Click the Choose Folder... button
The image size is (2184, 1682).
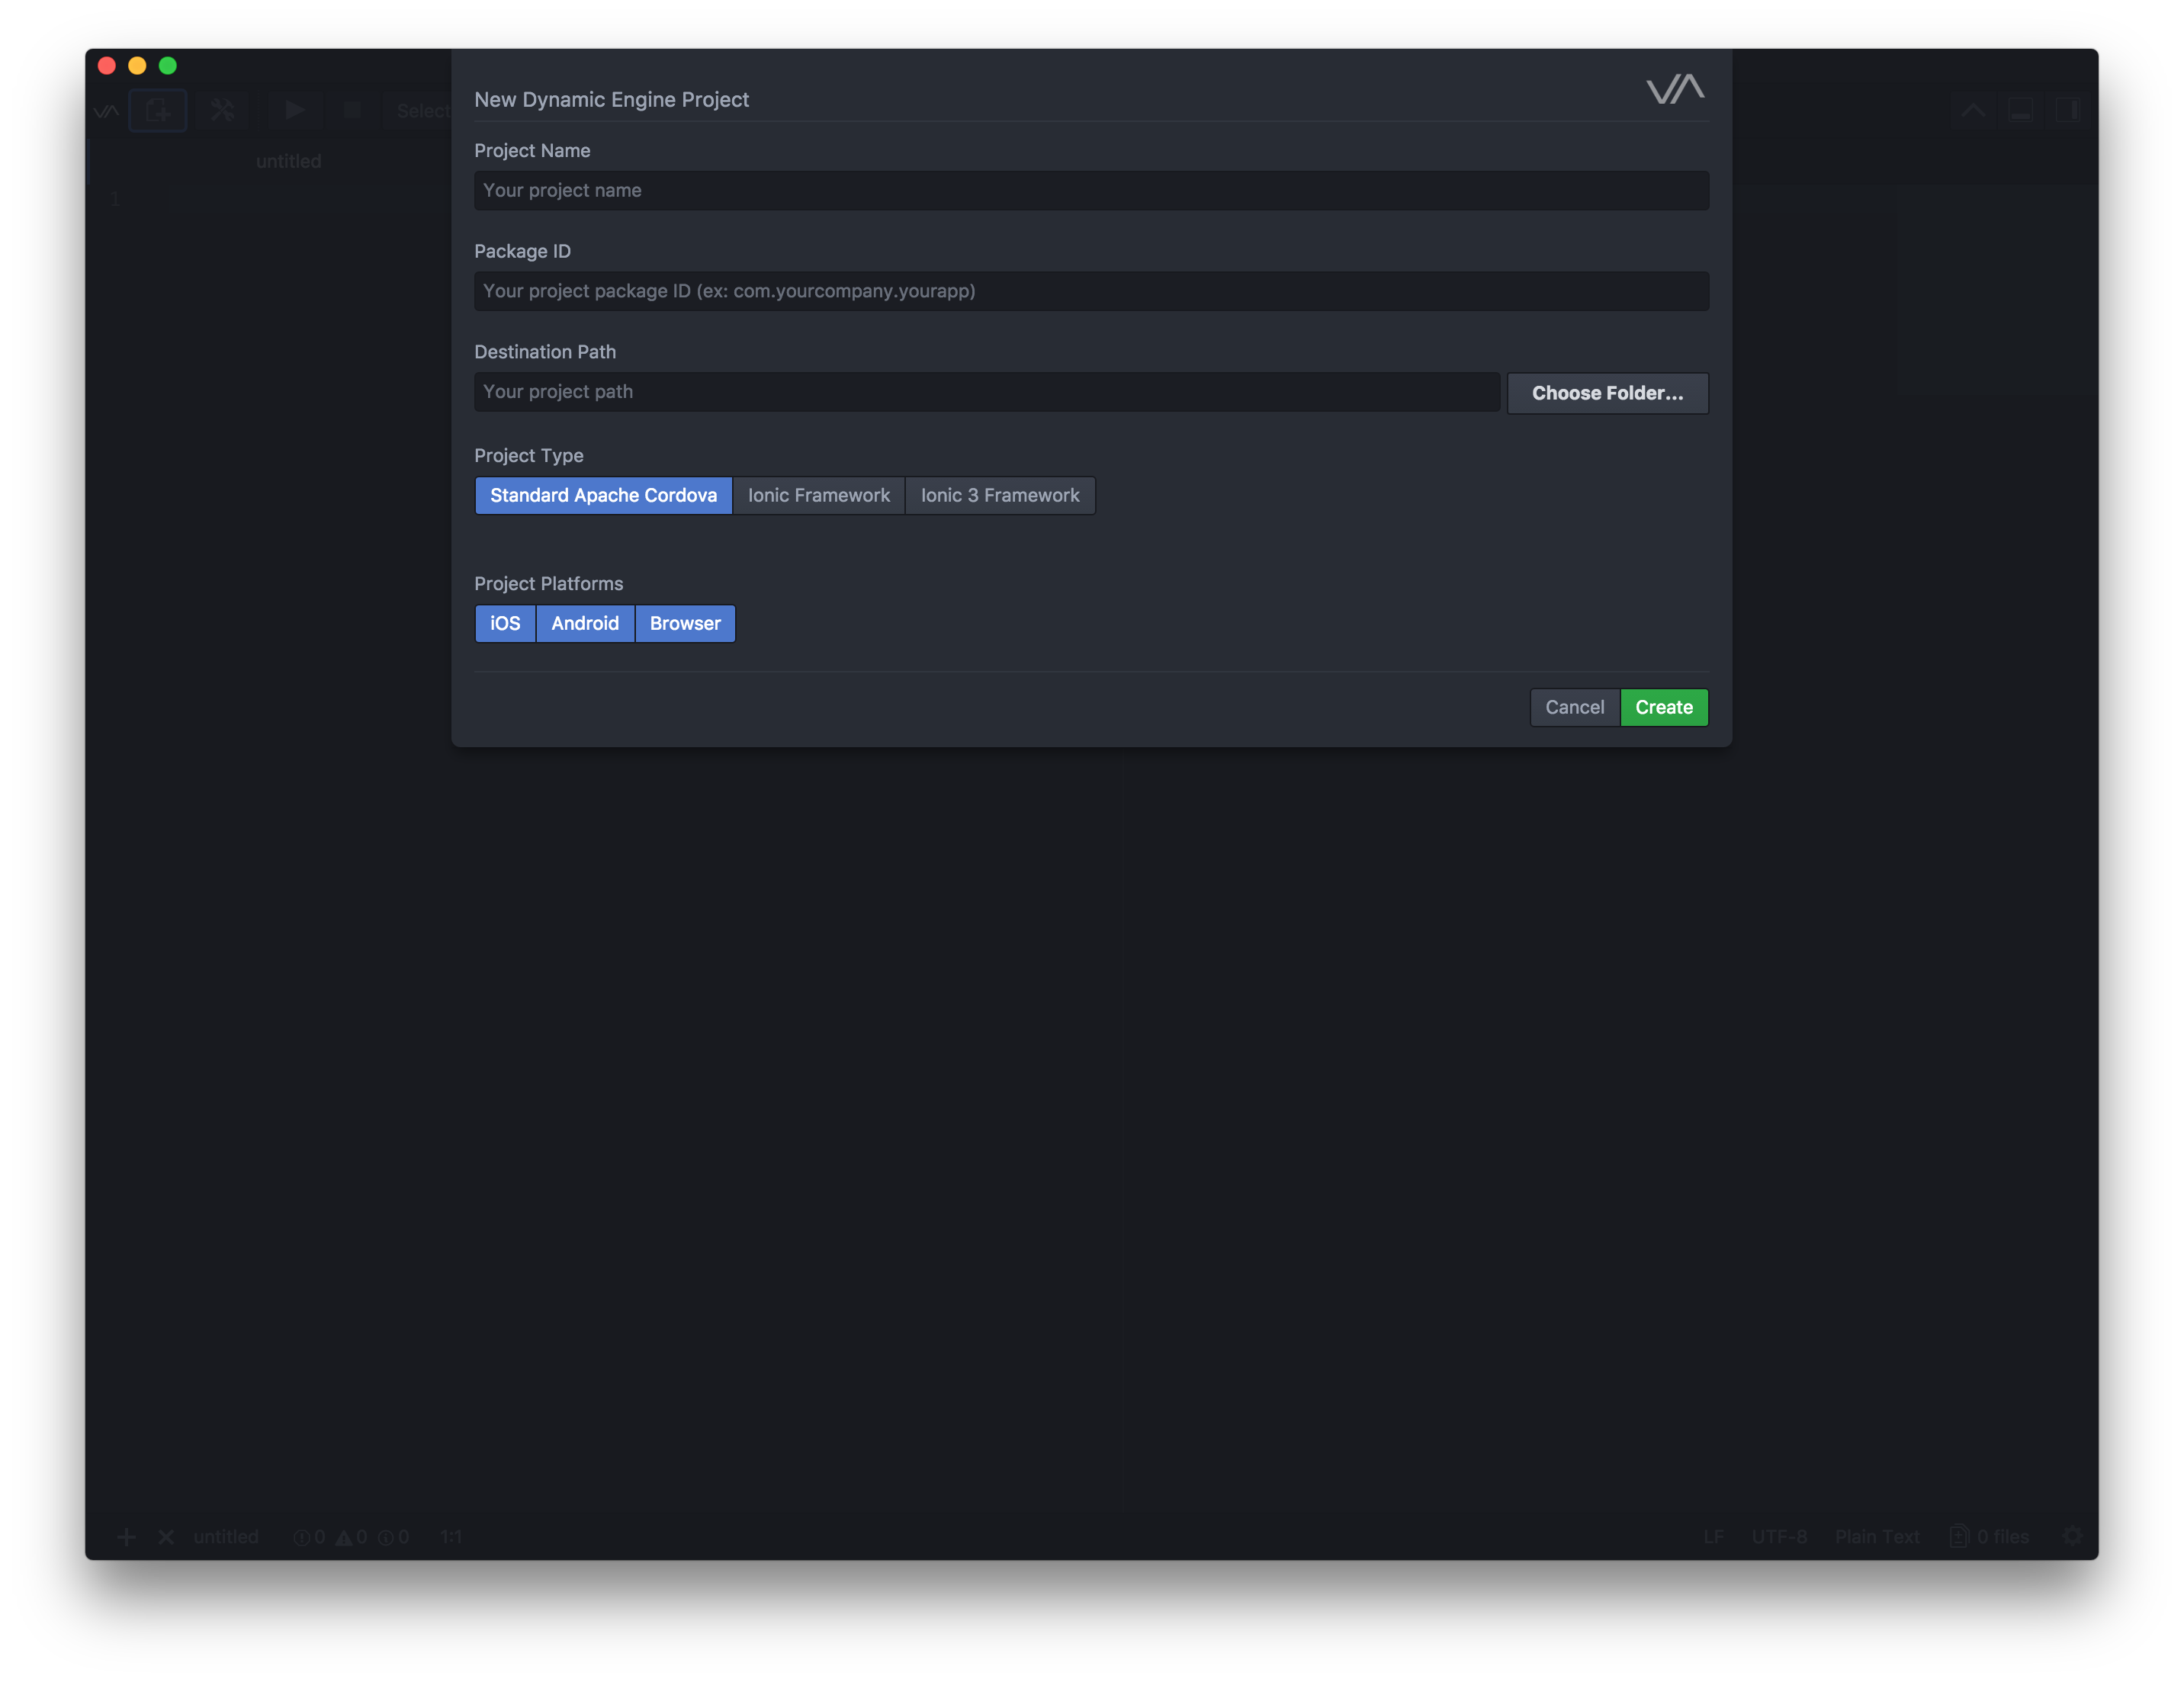pos(1607,393)
